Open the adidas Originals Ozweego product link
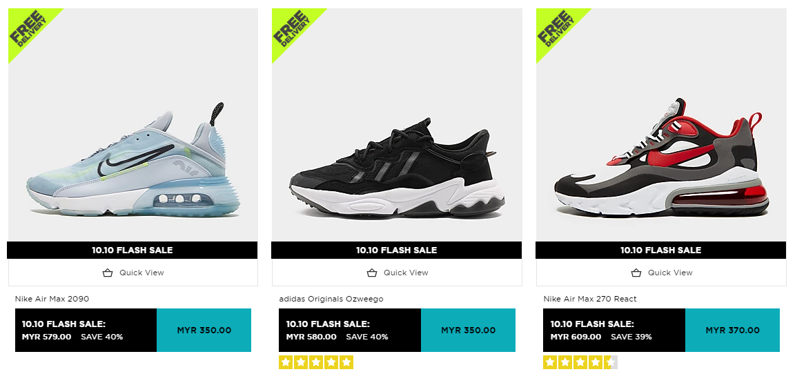 point(331,299)
